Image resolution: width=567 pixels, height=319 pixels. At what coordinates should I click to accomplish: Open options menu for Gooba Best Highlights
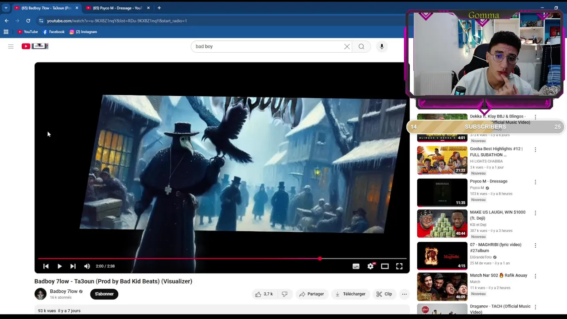(535, 150)
